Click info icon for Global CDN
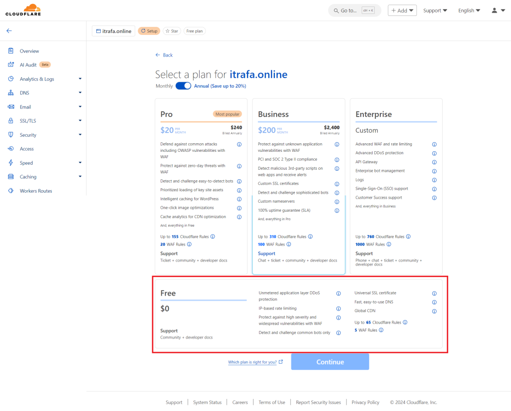This screenshot has height=411, width=511. [x=435, y=311]
